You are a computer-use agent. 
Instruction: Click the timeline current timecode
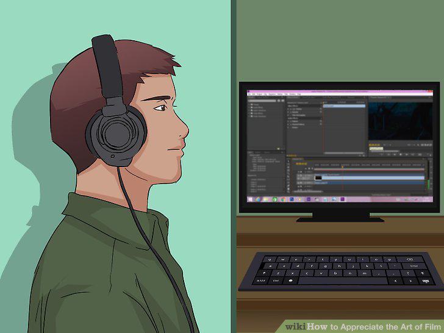coord(301,163)
